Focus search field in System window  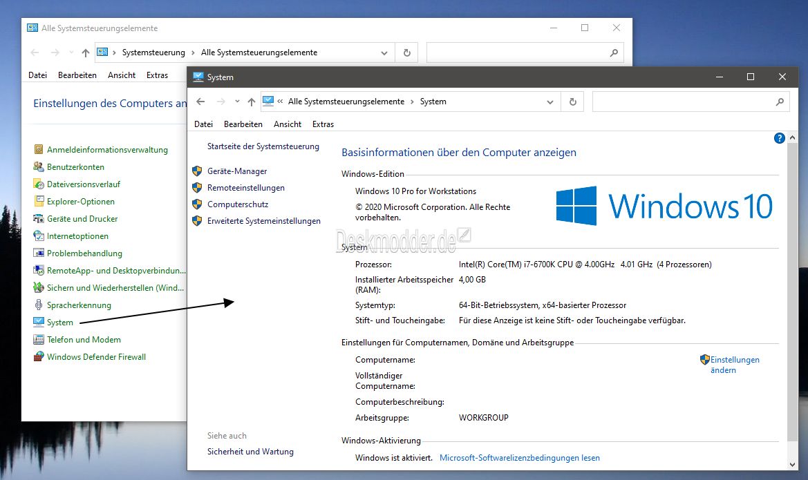690,102
